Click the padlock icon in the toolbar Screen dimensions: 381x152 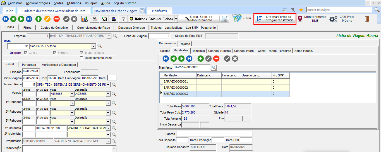coord(123,19)
